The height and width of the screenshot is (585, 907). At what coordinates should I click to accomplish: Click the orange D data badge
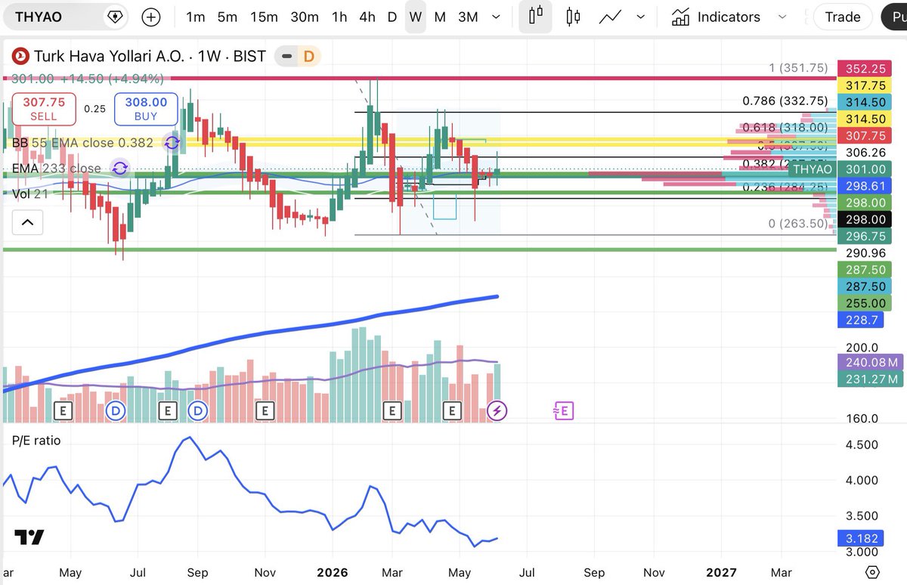308,56
